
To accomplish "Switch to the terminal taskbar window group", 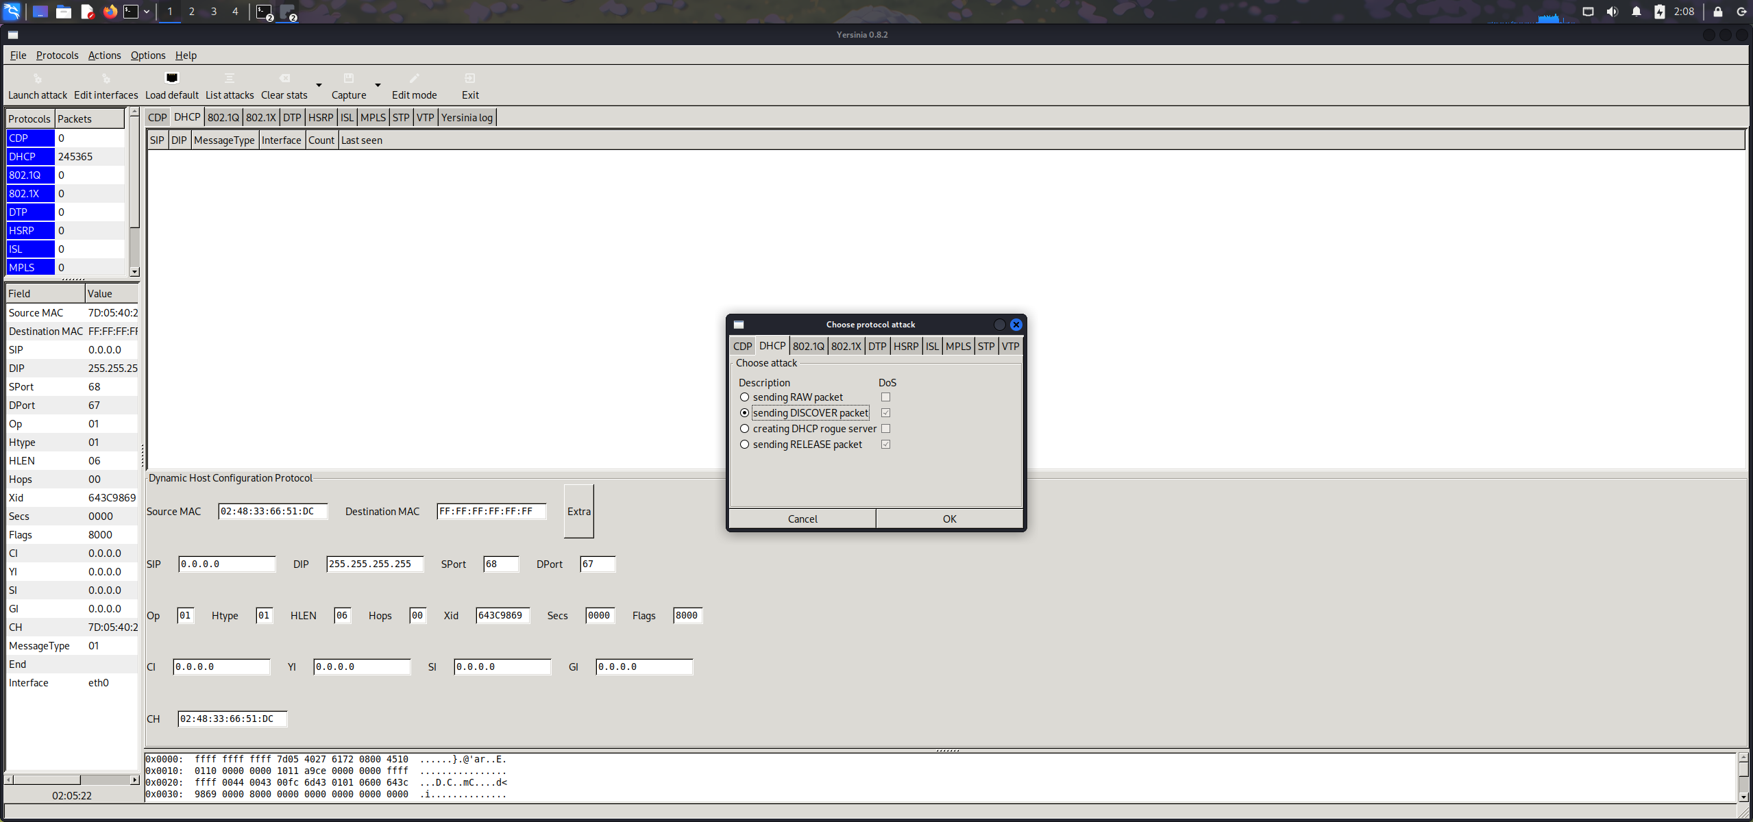I will pyautogui.click(x=265, y=12).
